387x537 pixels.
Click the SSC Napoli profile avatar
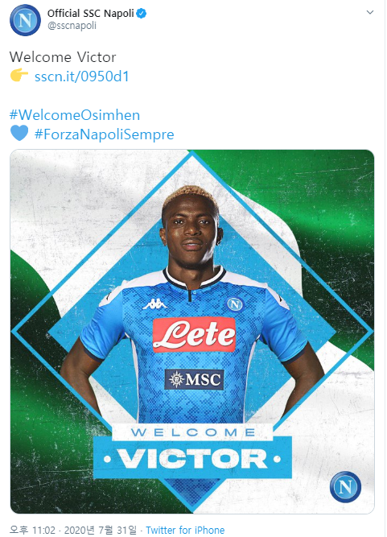coord(25,20)
